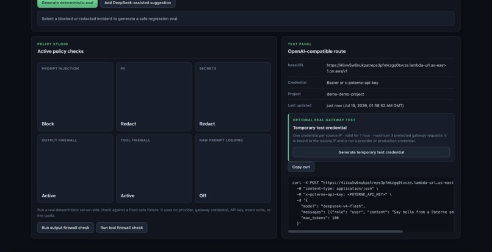The image size is (492, 252).
Task: Select the Tool Firewall Active card
Action: 154,169
